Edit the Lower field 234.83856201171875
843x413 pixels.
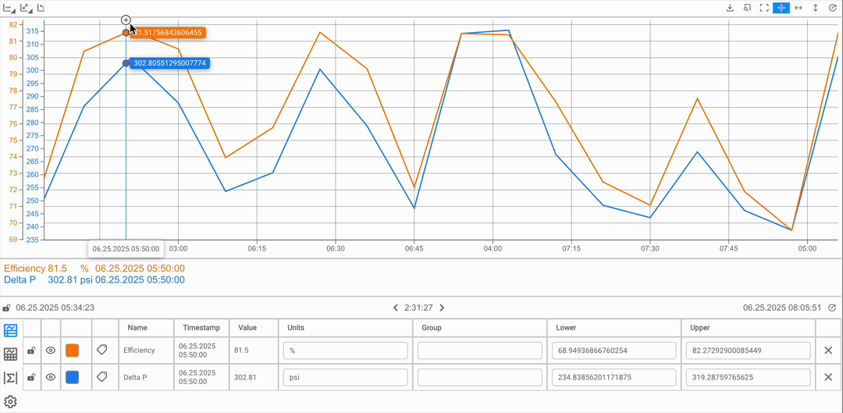click(x=614, y=378)
